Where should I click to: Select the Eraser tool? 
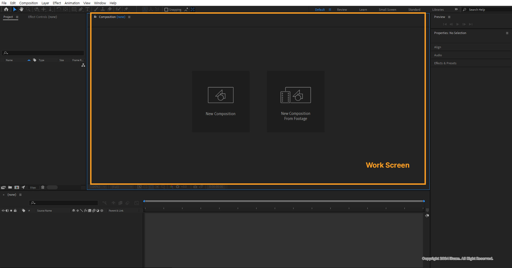click(109, 9)
